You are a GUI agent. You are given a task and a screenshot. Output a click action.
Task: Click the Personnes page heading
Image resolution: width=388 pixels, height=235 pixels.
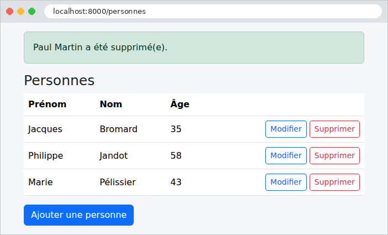(x=59, y=81)
